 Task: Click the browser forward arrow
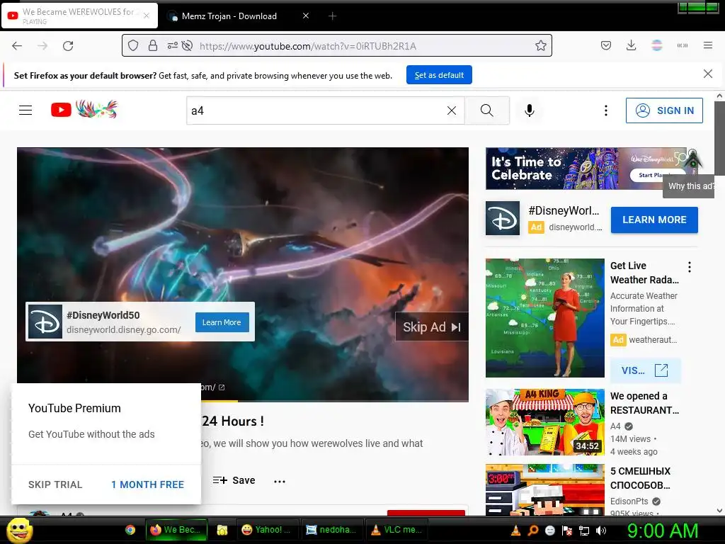(x=42, y=46)
